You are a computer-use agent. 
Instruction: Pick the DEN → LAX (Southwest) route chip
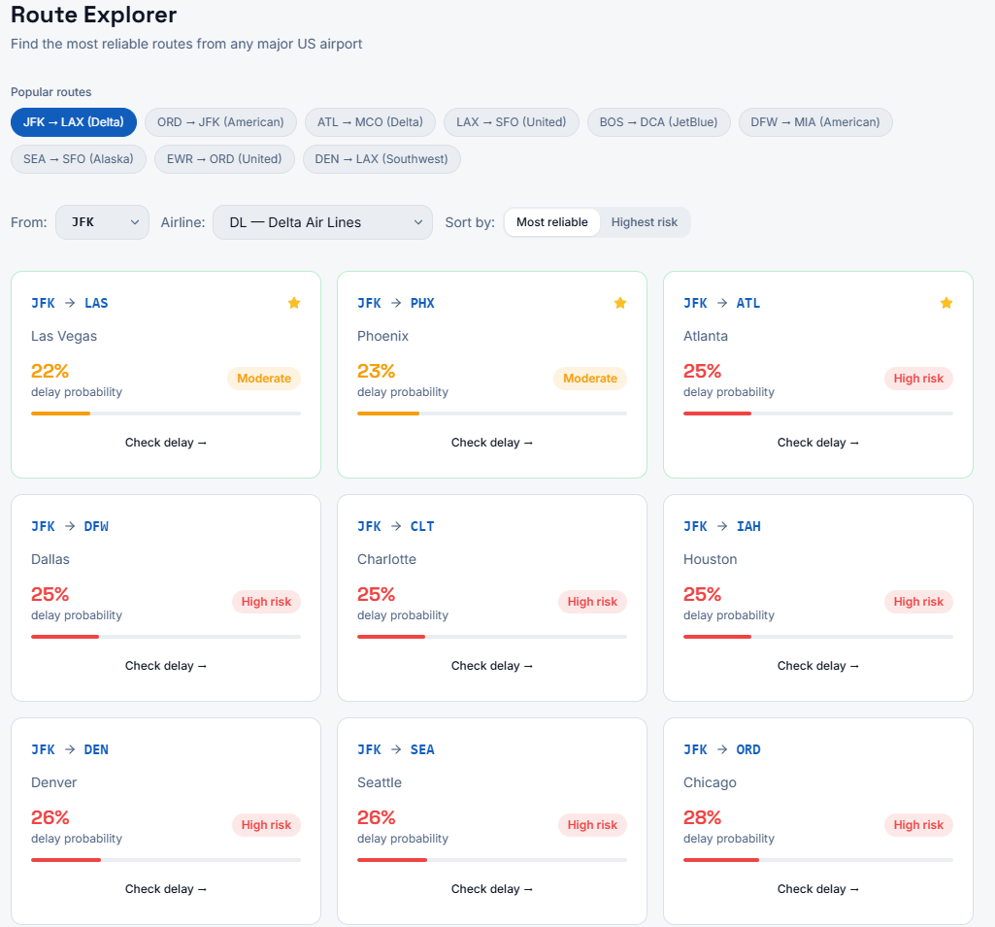(381, 158)
